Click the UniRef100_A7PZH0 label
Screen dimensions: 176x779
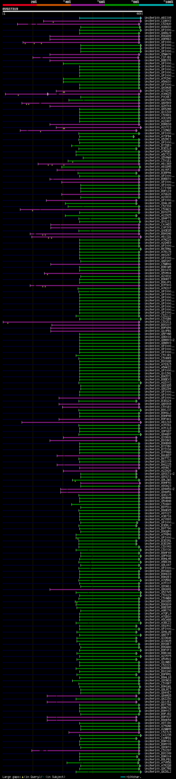158,79
